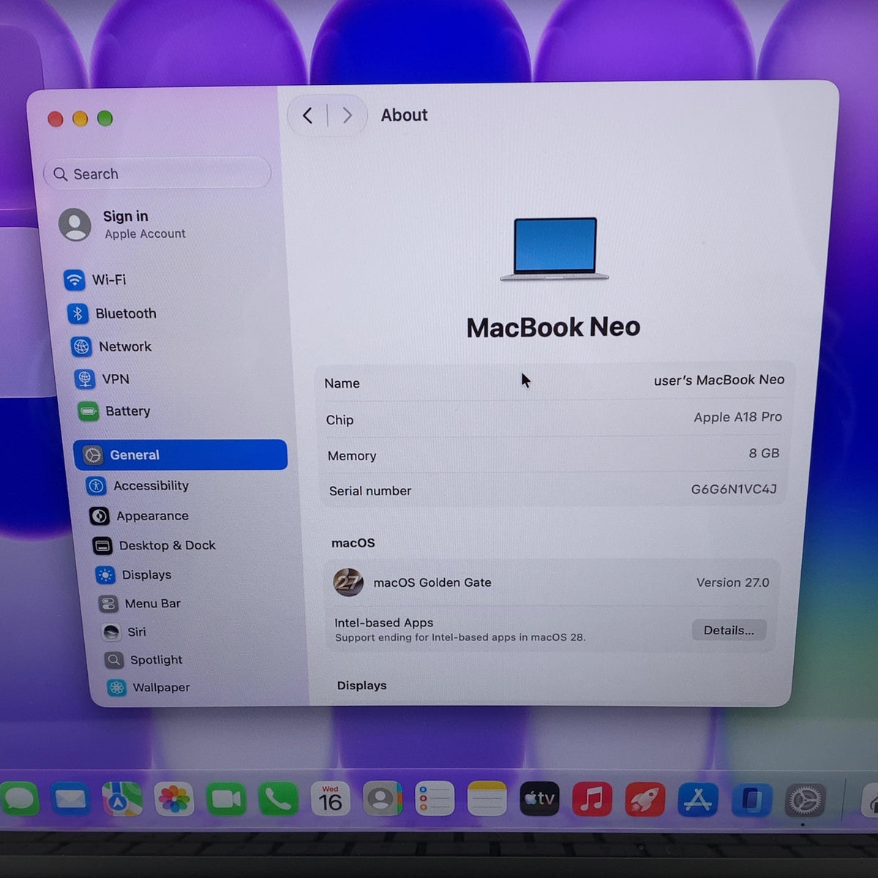Click Details button for Intel-based Apps
The image size is (878, 878).
click(x=729, y=630)
